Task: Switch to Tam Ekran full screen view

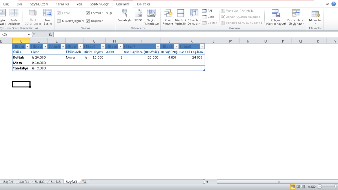Action: point(47,17)
